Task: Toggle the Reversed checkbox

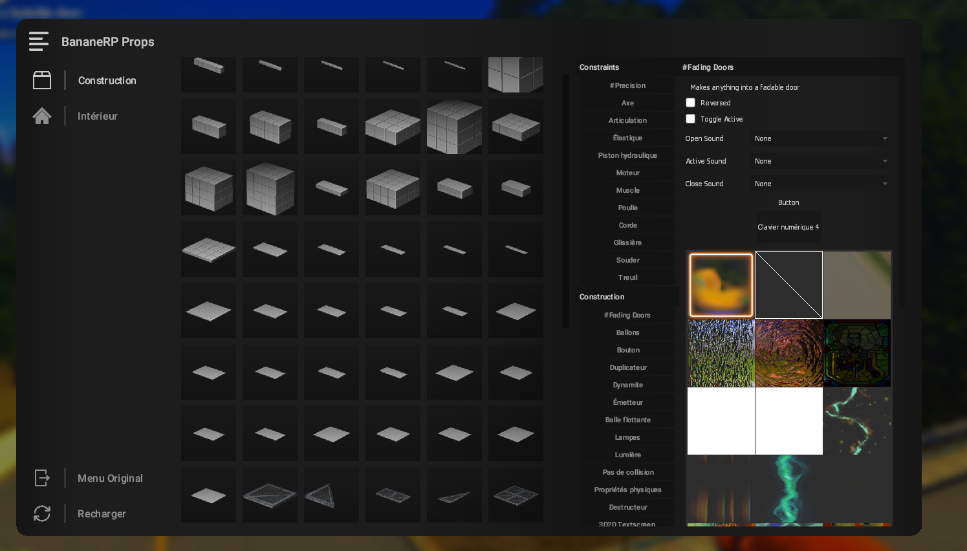Action: [x=690, y=103]
